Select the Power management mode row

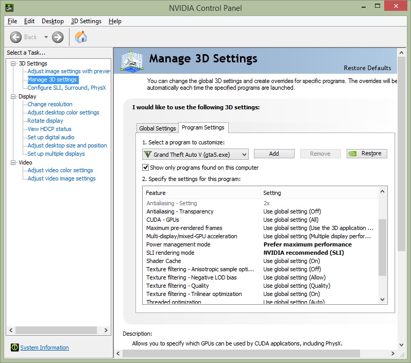point(261,244)
